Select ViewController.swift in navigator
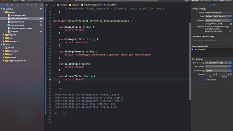233x131 pixels. click(x=19, y=19)
